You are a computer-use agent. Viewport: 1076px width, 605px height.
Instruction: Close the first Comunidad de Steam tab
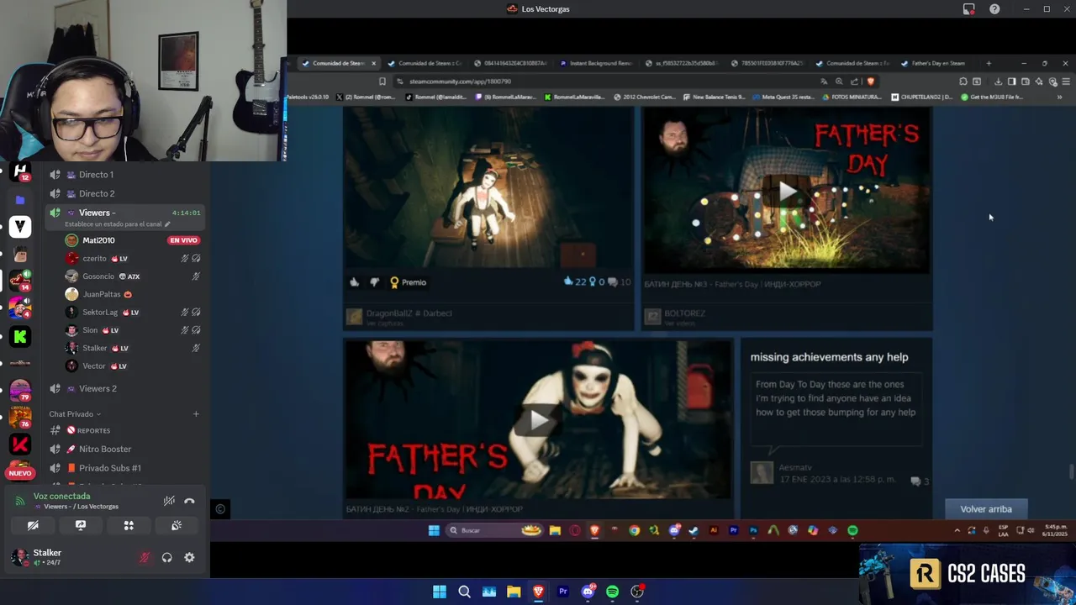point(373,63)
